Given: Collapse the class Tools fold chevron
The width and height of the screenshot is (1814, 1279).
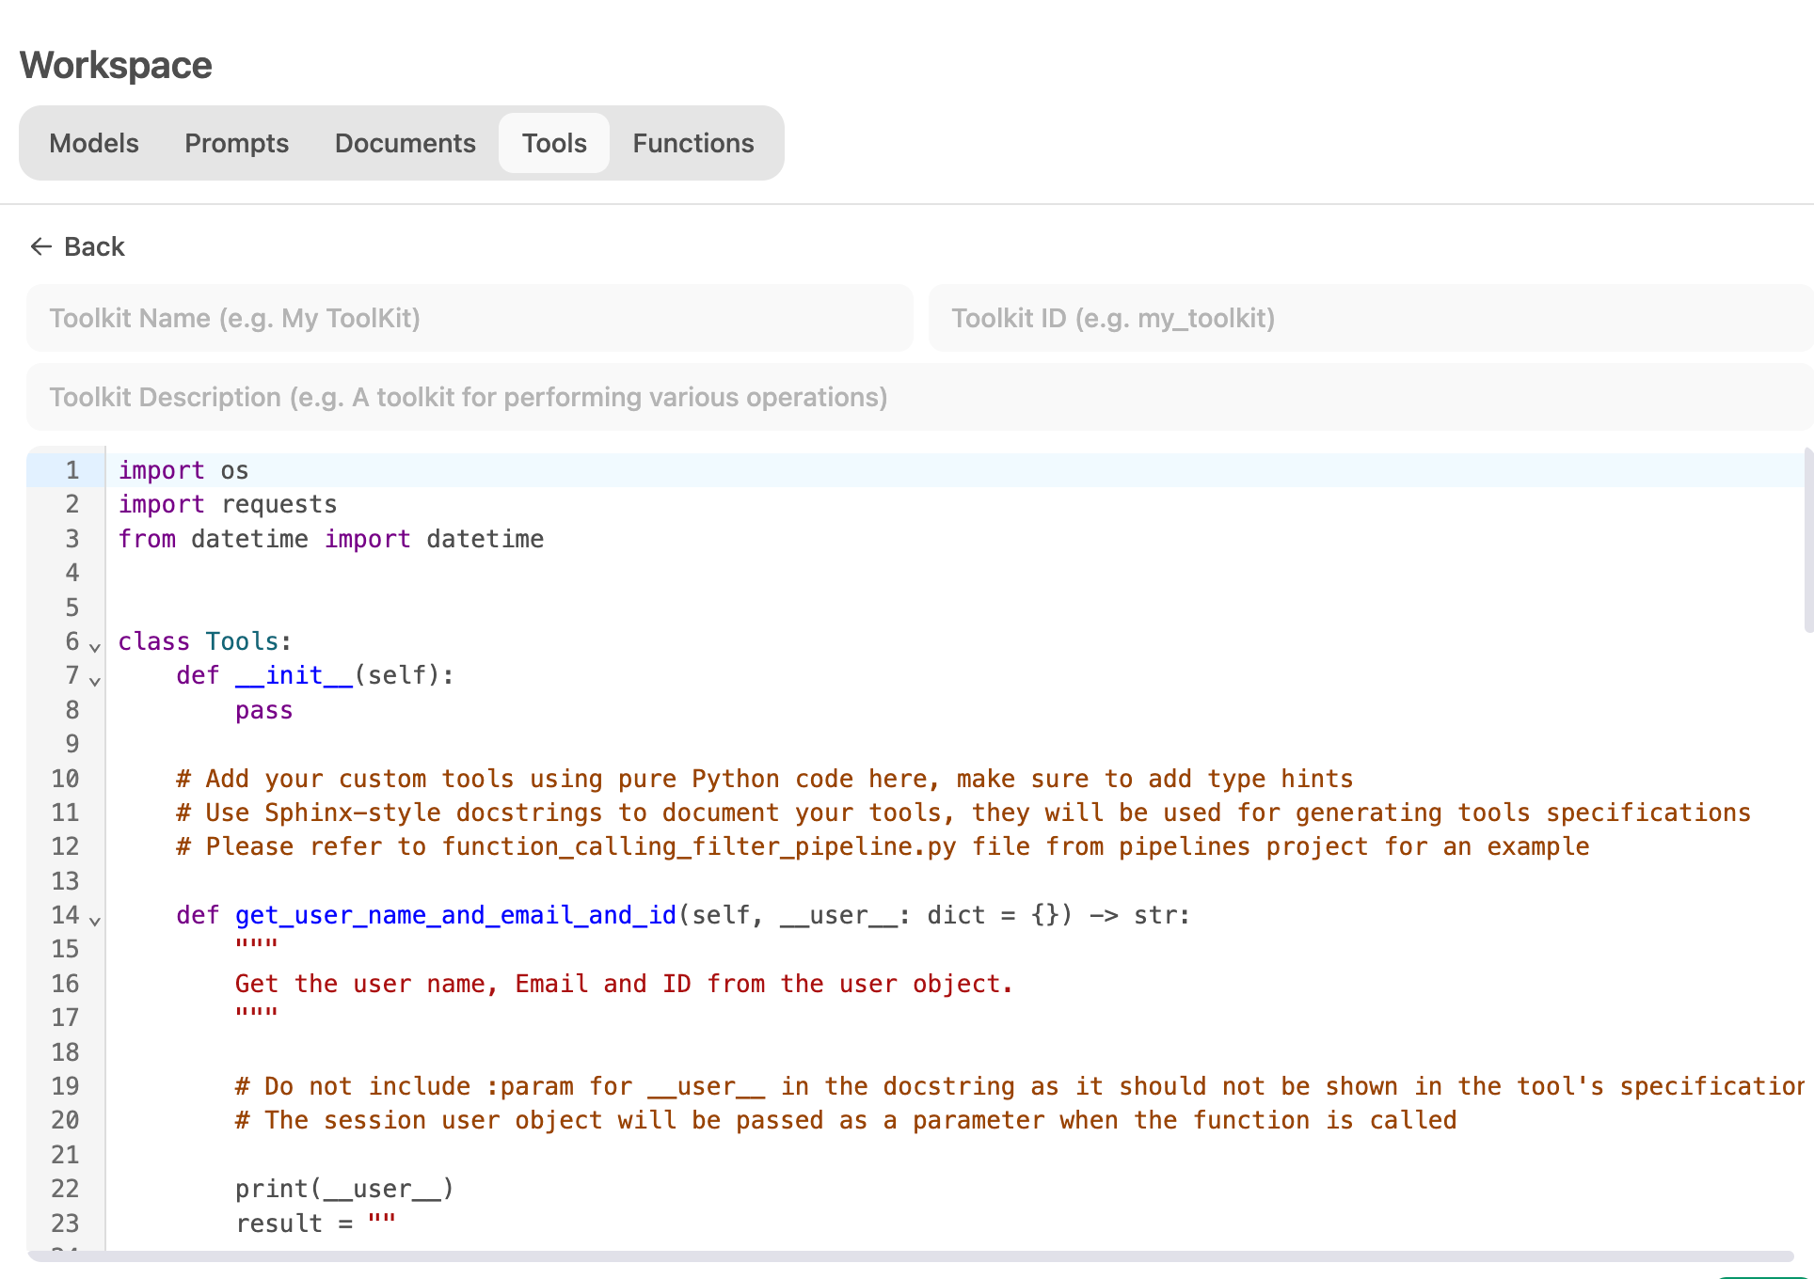Looking at the screenshot, I should (95, 646).
